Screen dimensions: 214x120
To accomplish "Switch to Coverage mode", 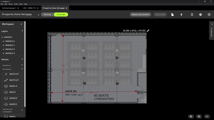I will click(x=61, y=14).
